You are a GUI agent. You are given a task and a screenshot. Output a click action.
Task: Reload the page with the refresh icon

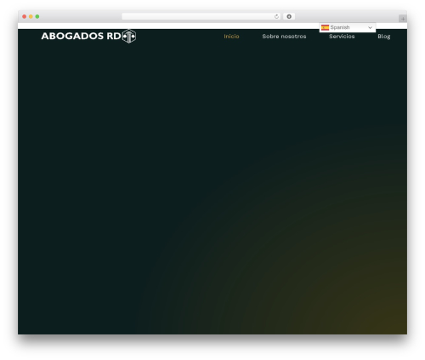(x=276, y=16)
